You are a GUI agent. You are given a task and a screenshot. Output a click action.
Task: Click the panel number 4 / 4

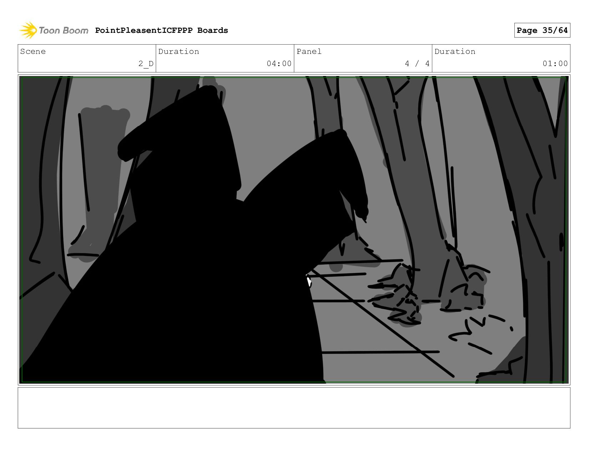[417, 64]
